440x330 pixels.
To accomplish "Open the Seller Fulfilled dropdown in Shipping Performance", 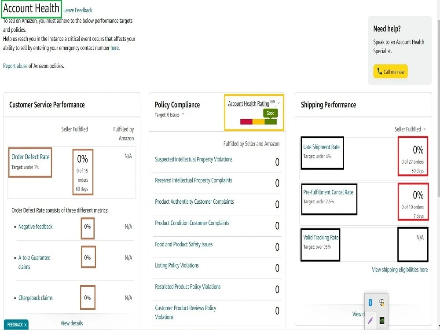I will click(x=410, y=129).
